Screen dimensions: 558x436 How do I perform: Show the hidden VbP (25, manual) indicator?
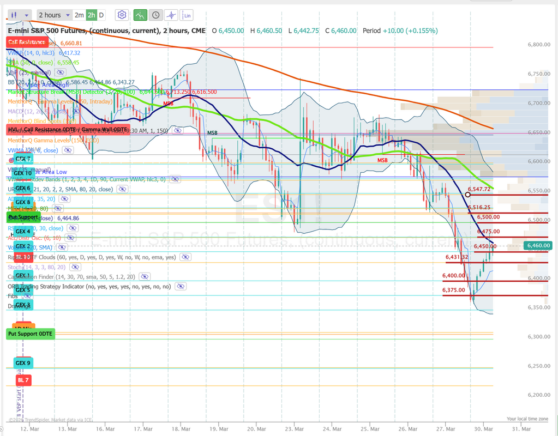pyautogui.click(x=60, y=72)
